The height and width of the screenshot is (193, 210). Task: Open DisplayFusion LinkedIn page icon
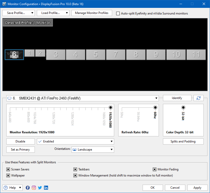[46, 188]
